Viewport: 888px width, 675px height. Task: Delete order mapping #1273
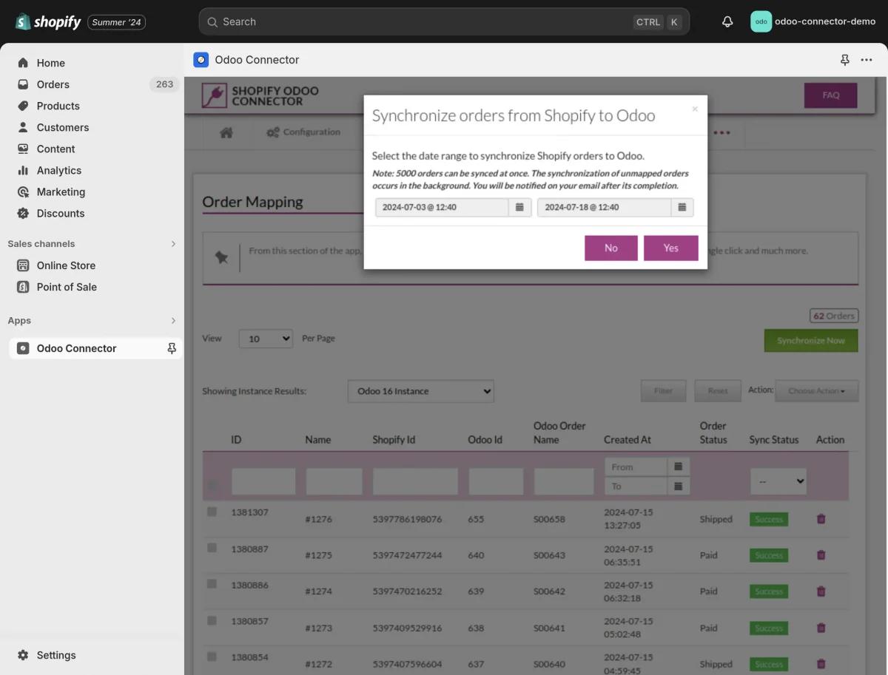[821, 628]
